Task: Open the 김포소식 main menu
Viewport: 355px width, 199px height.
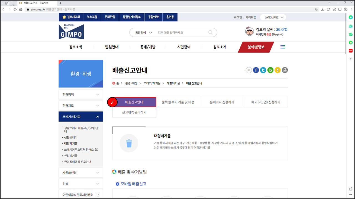Action: 76,47
